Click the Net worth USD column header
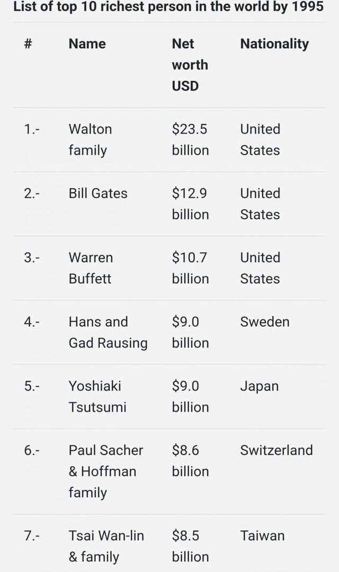The height and width of the screenshot is (572, 339). tap(190, 65)
